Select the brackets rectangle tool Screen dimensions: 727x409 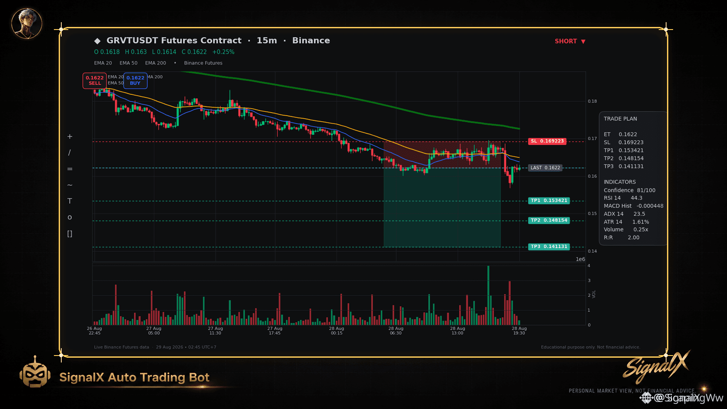[x=70, y=234]
